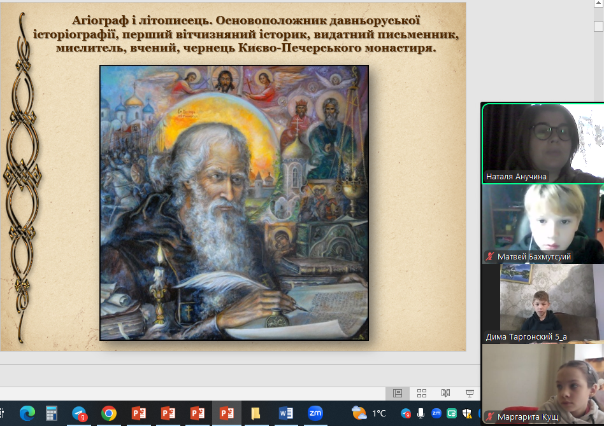Click muted mic icon on Маргарита Кущ tile
604x426 pixels.
(489, 416)
